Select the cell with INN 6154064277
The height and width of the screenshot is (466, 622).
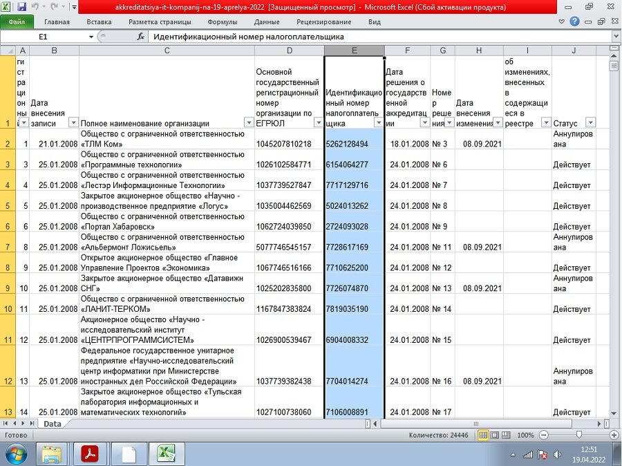(355, 160)
